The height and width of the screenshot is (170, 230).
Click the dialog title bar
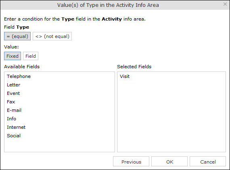coord(108,5)
